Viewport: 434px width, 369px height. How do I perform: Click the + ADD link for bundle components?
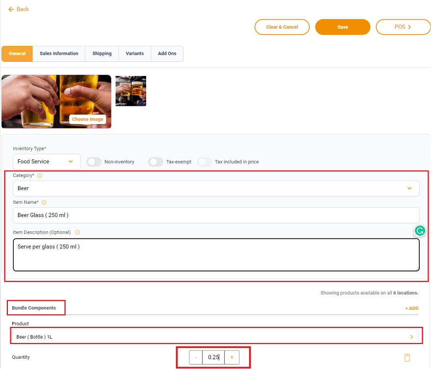coord(412,309)
